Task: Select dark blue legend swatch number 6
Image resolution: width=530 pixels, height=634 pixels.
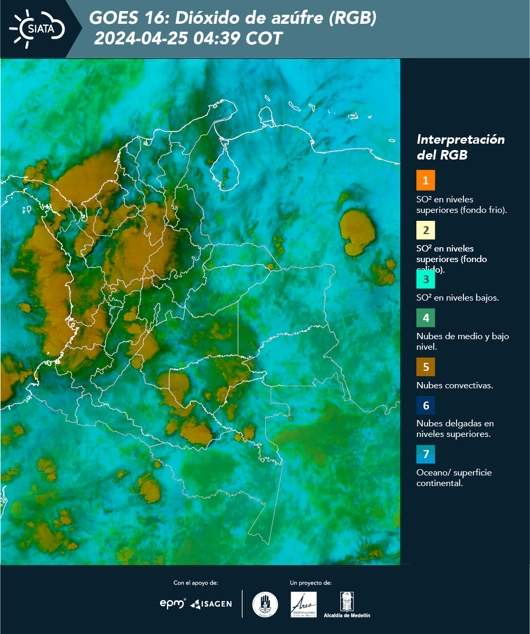Action: click(425, 406)
